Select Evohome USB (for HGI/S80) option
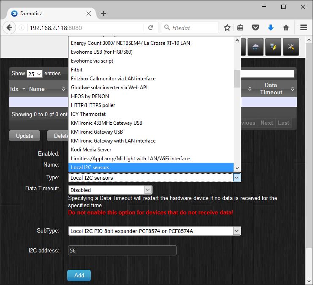This screenshot has width=313, height=285. coord(151,52)
